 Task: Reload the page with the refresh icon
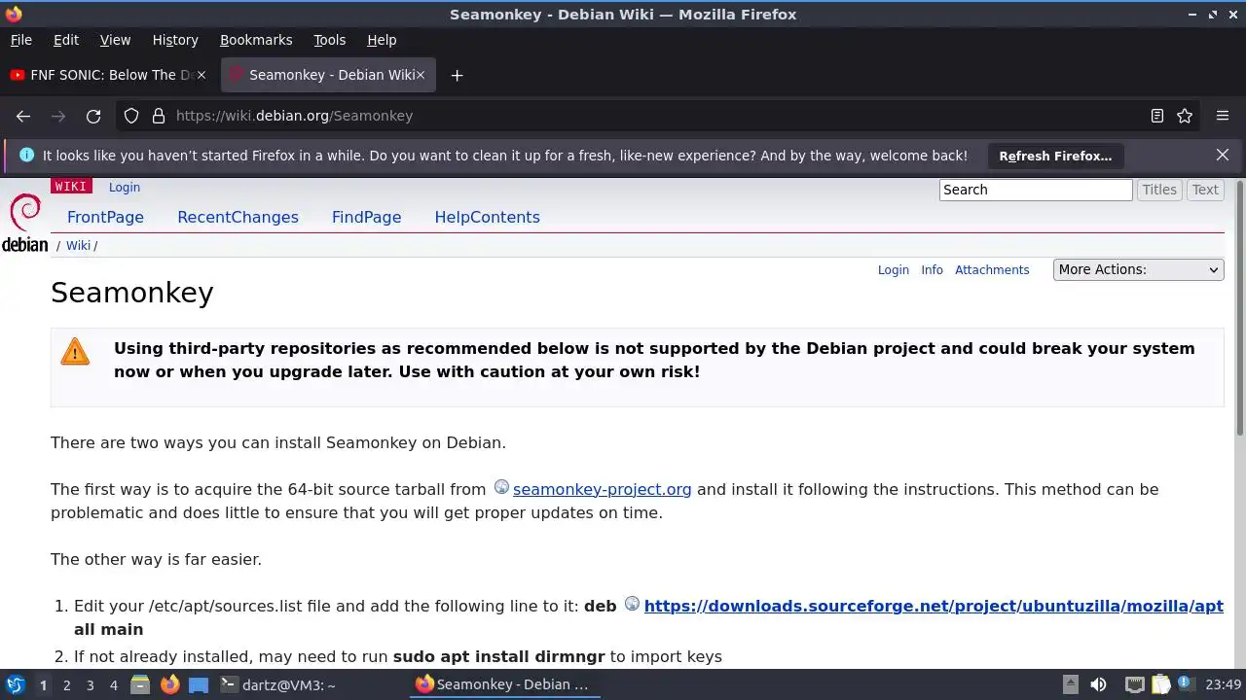pyautogui.click(x=93, y=116)
